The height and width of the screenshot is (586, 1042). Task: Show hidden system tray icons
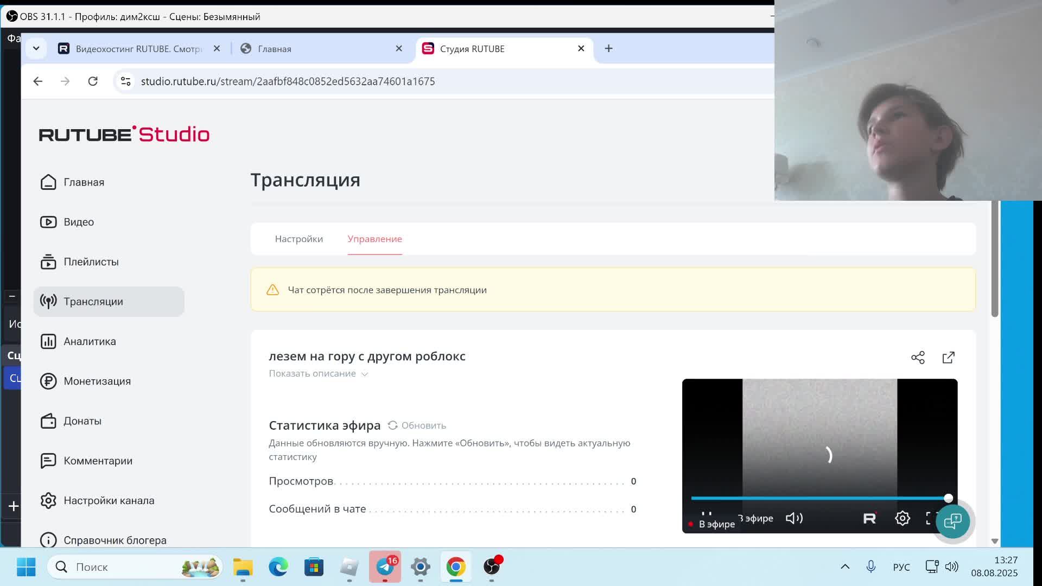(845, 566)
